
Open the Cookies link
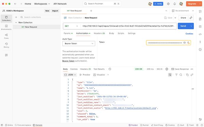[189, 34]
